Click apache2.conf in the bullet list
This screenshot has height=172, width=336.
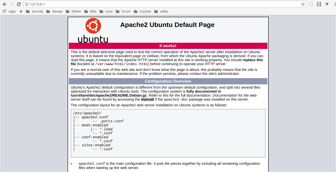point(92,164)
